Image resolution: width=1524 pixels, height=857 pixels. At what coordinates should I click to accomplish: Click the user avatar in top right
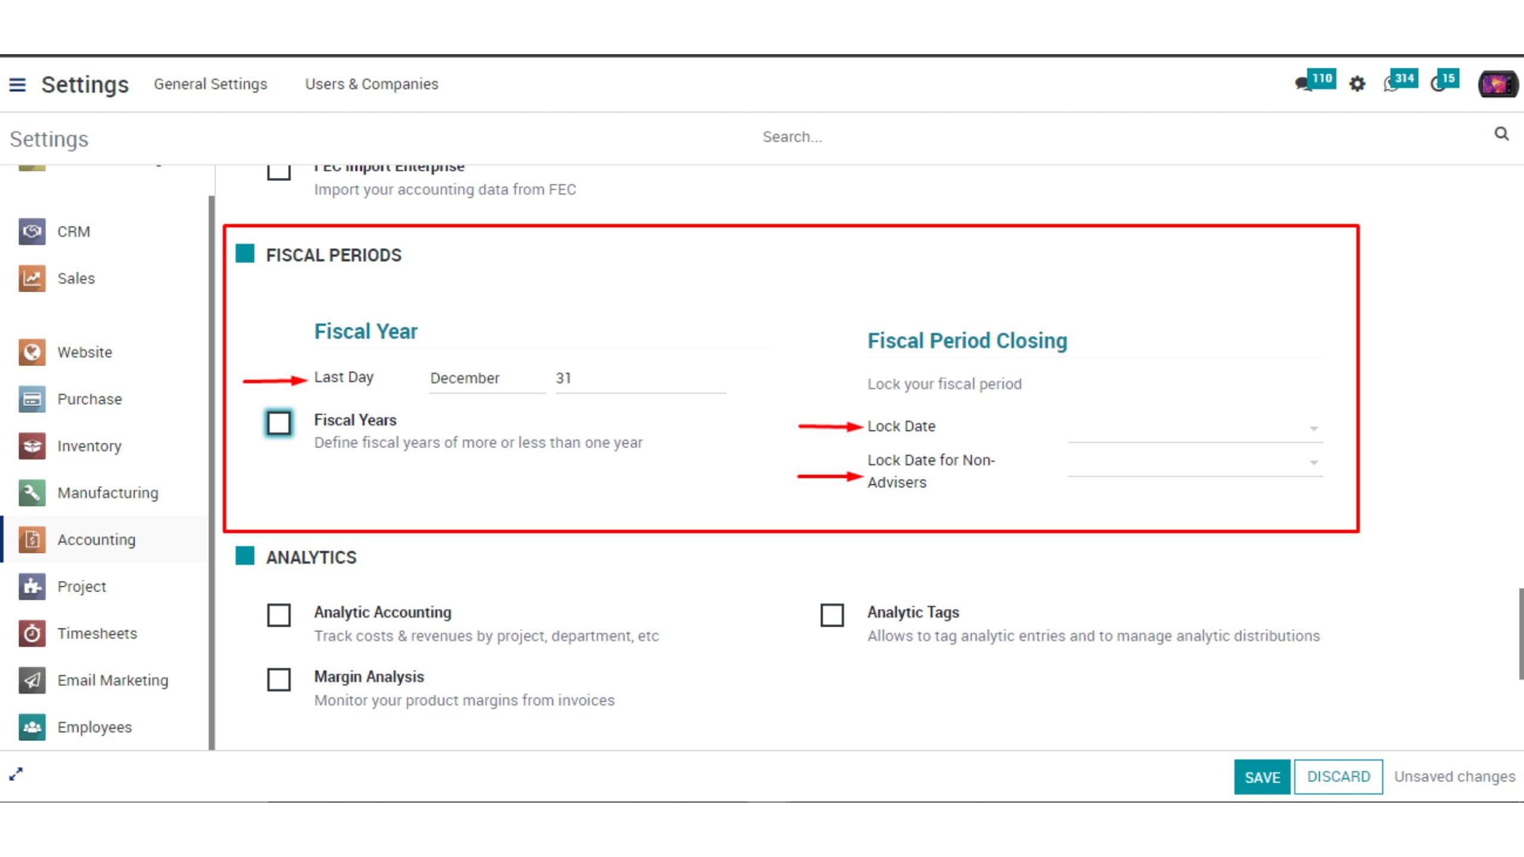[x=1498, y=84]
